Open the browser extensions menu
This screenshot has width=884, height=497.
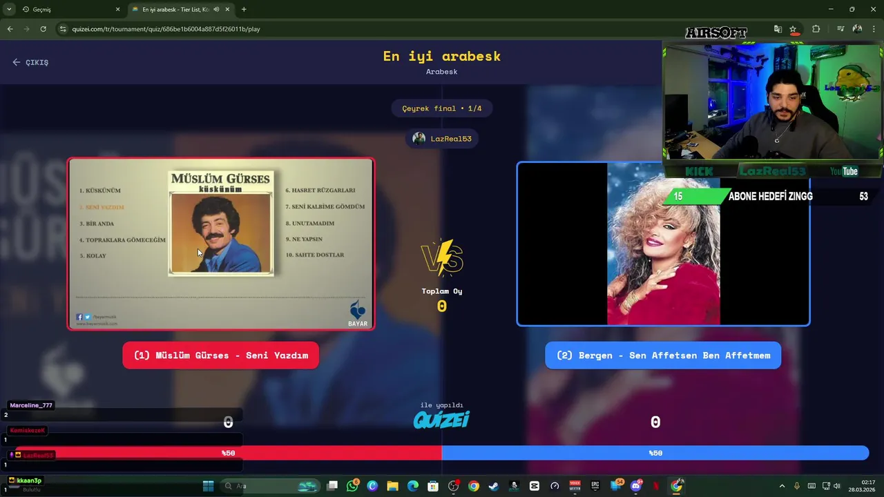(x=816, y=29)
